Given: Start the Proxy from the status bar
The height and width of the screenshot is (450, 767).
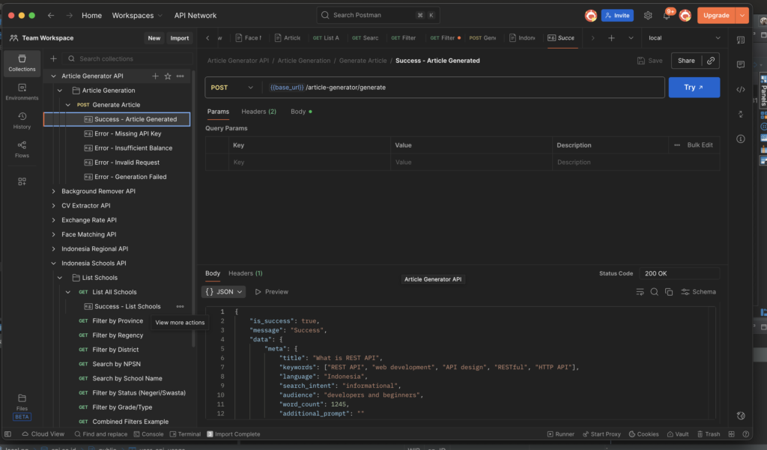Looking at the screenshot, I should pos(604,434).
